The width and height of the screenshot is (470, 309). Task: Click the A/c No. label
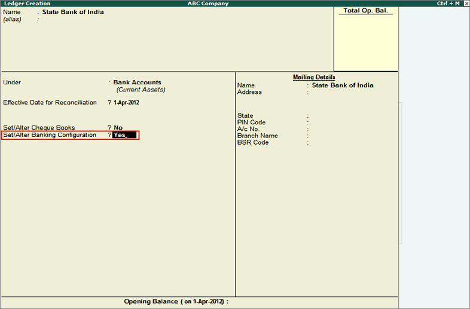(248, 129)
